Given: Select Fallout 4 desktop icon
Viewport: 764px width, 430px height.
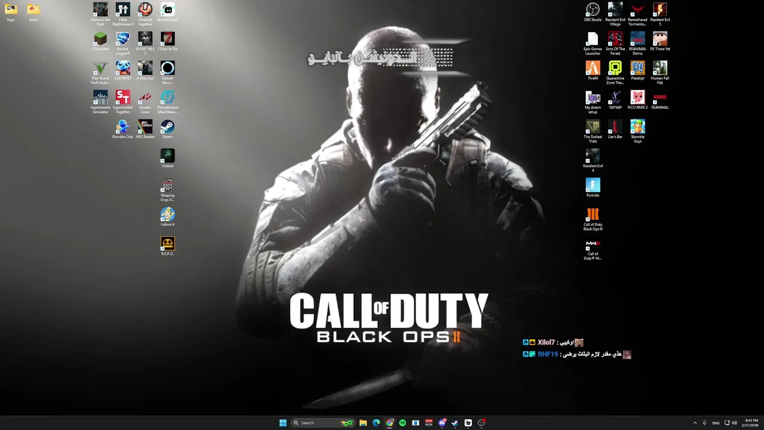Looking at the screenshot, I should [x=168, y=217].
